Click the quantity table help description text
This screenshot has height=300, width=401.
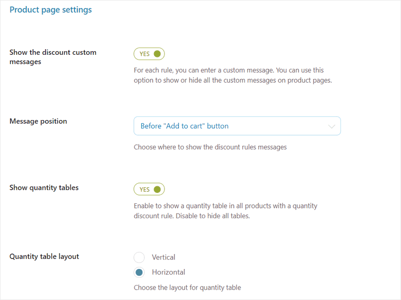pyautogui.click(x=226, y=211)
